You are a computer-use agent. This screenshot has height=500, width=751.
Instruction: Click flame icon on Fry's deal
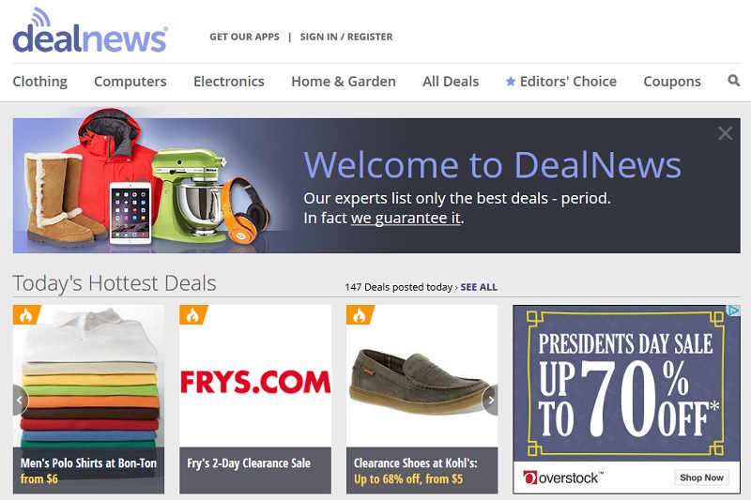pyautogui.click(x=192, y=315)
